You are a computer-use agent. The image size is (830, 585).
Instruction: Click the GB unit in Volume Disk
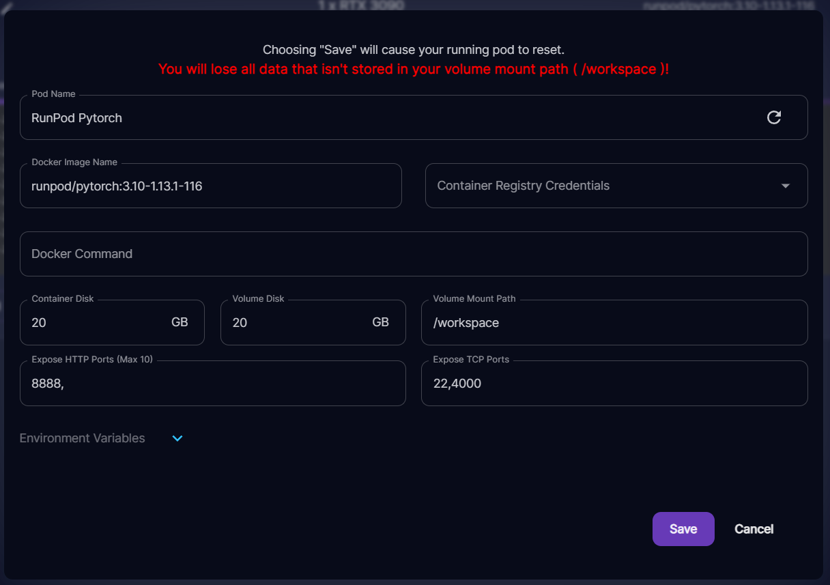pyautogui.click(x=381, y=322)
